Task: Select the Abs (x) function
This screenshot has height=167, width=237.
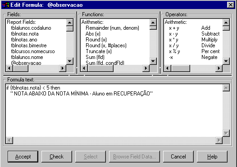Action: pyautogui.click(x=93, y=34)
